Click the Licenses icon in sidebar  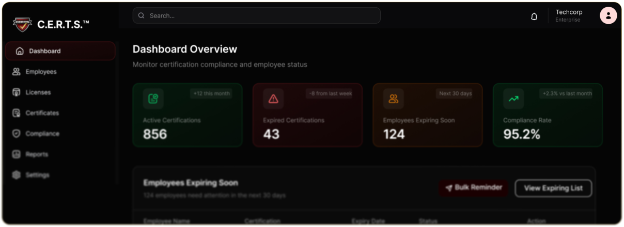pos(16,92)
